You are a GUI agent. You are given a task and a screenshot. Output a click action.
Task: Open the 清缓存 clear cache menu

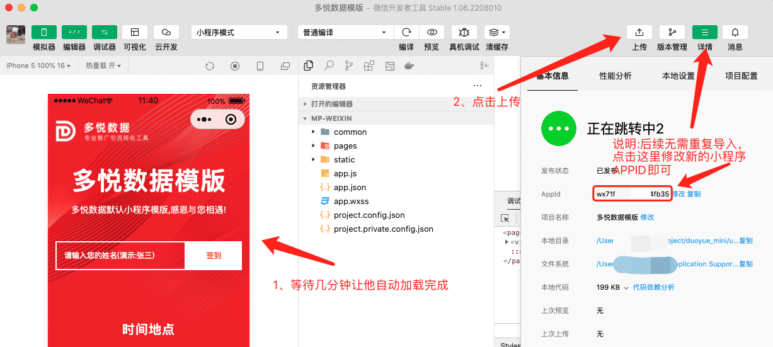point(497,32)
